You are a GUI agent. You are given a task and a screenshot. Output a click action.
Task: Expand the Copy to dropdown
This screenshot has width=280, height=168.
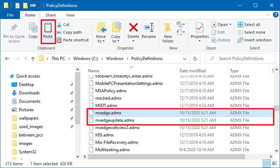pos(116,41)
